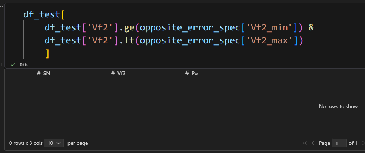
Task: Click the 'per page' label
Action: coord(78,143)
